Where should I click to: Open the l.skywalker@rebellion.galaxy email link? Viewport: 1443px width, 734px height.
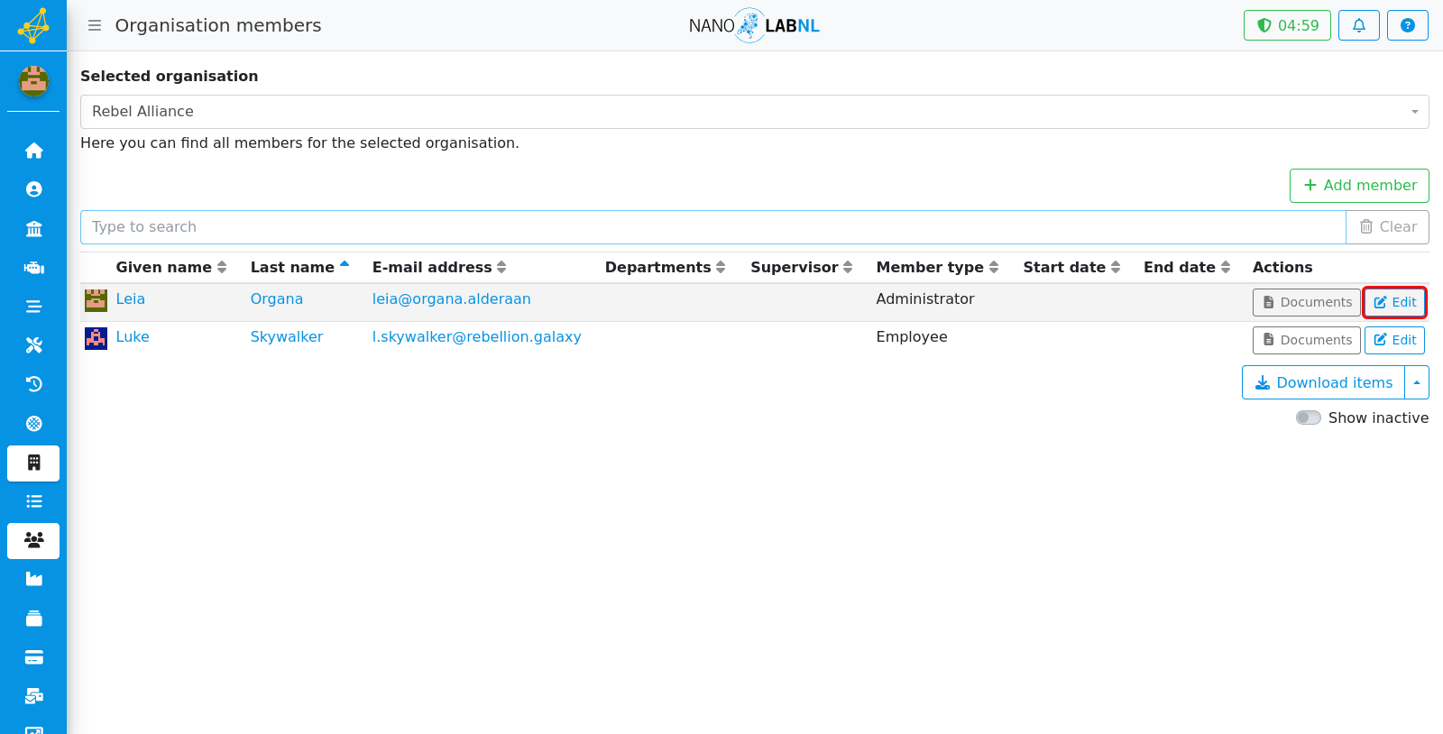point(476,336)
